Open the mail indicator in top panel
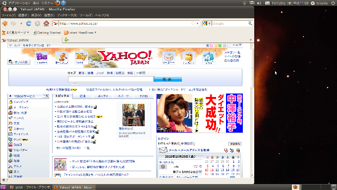Image resolution: width=337 pixels, height=190 pixels. (267, 3)
